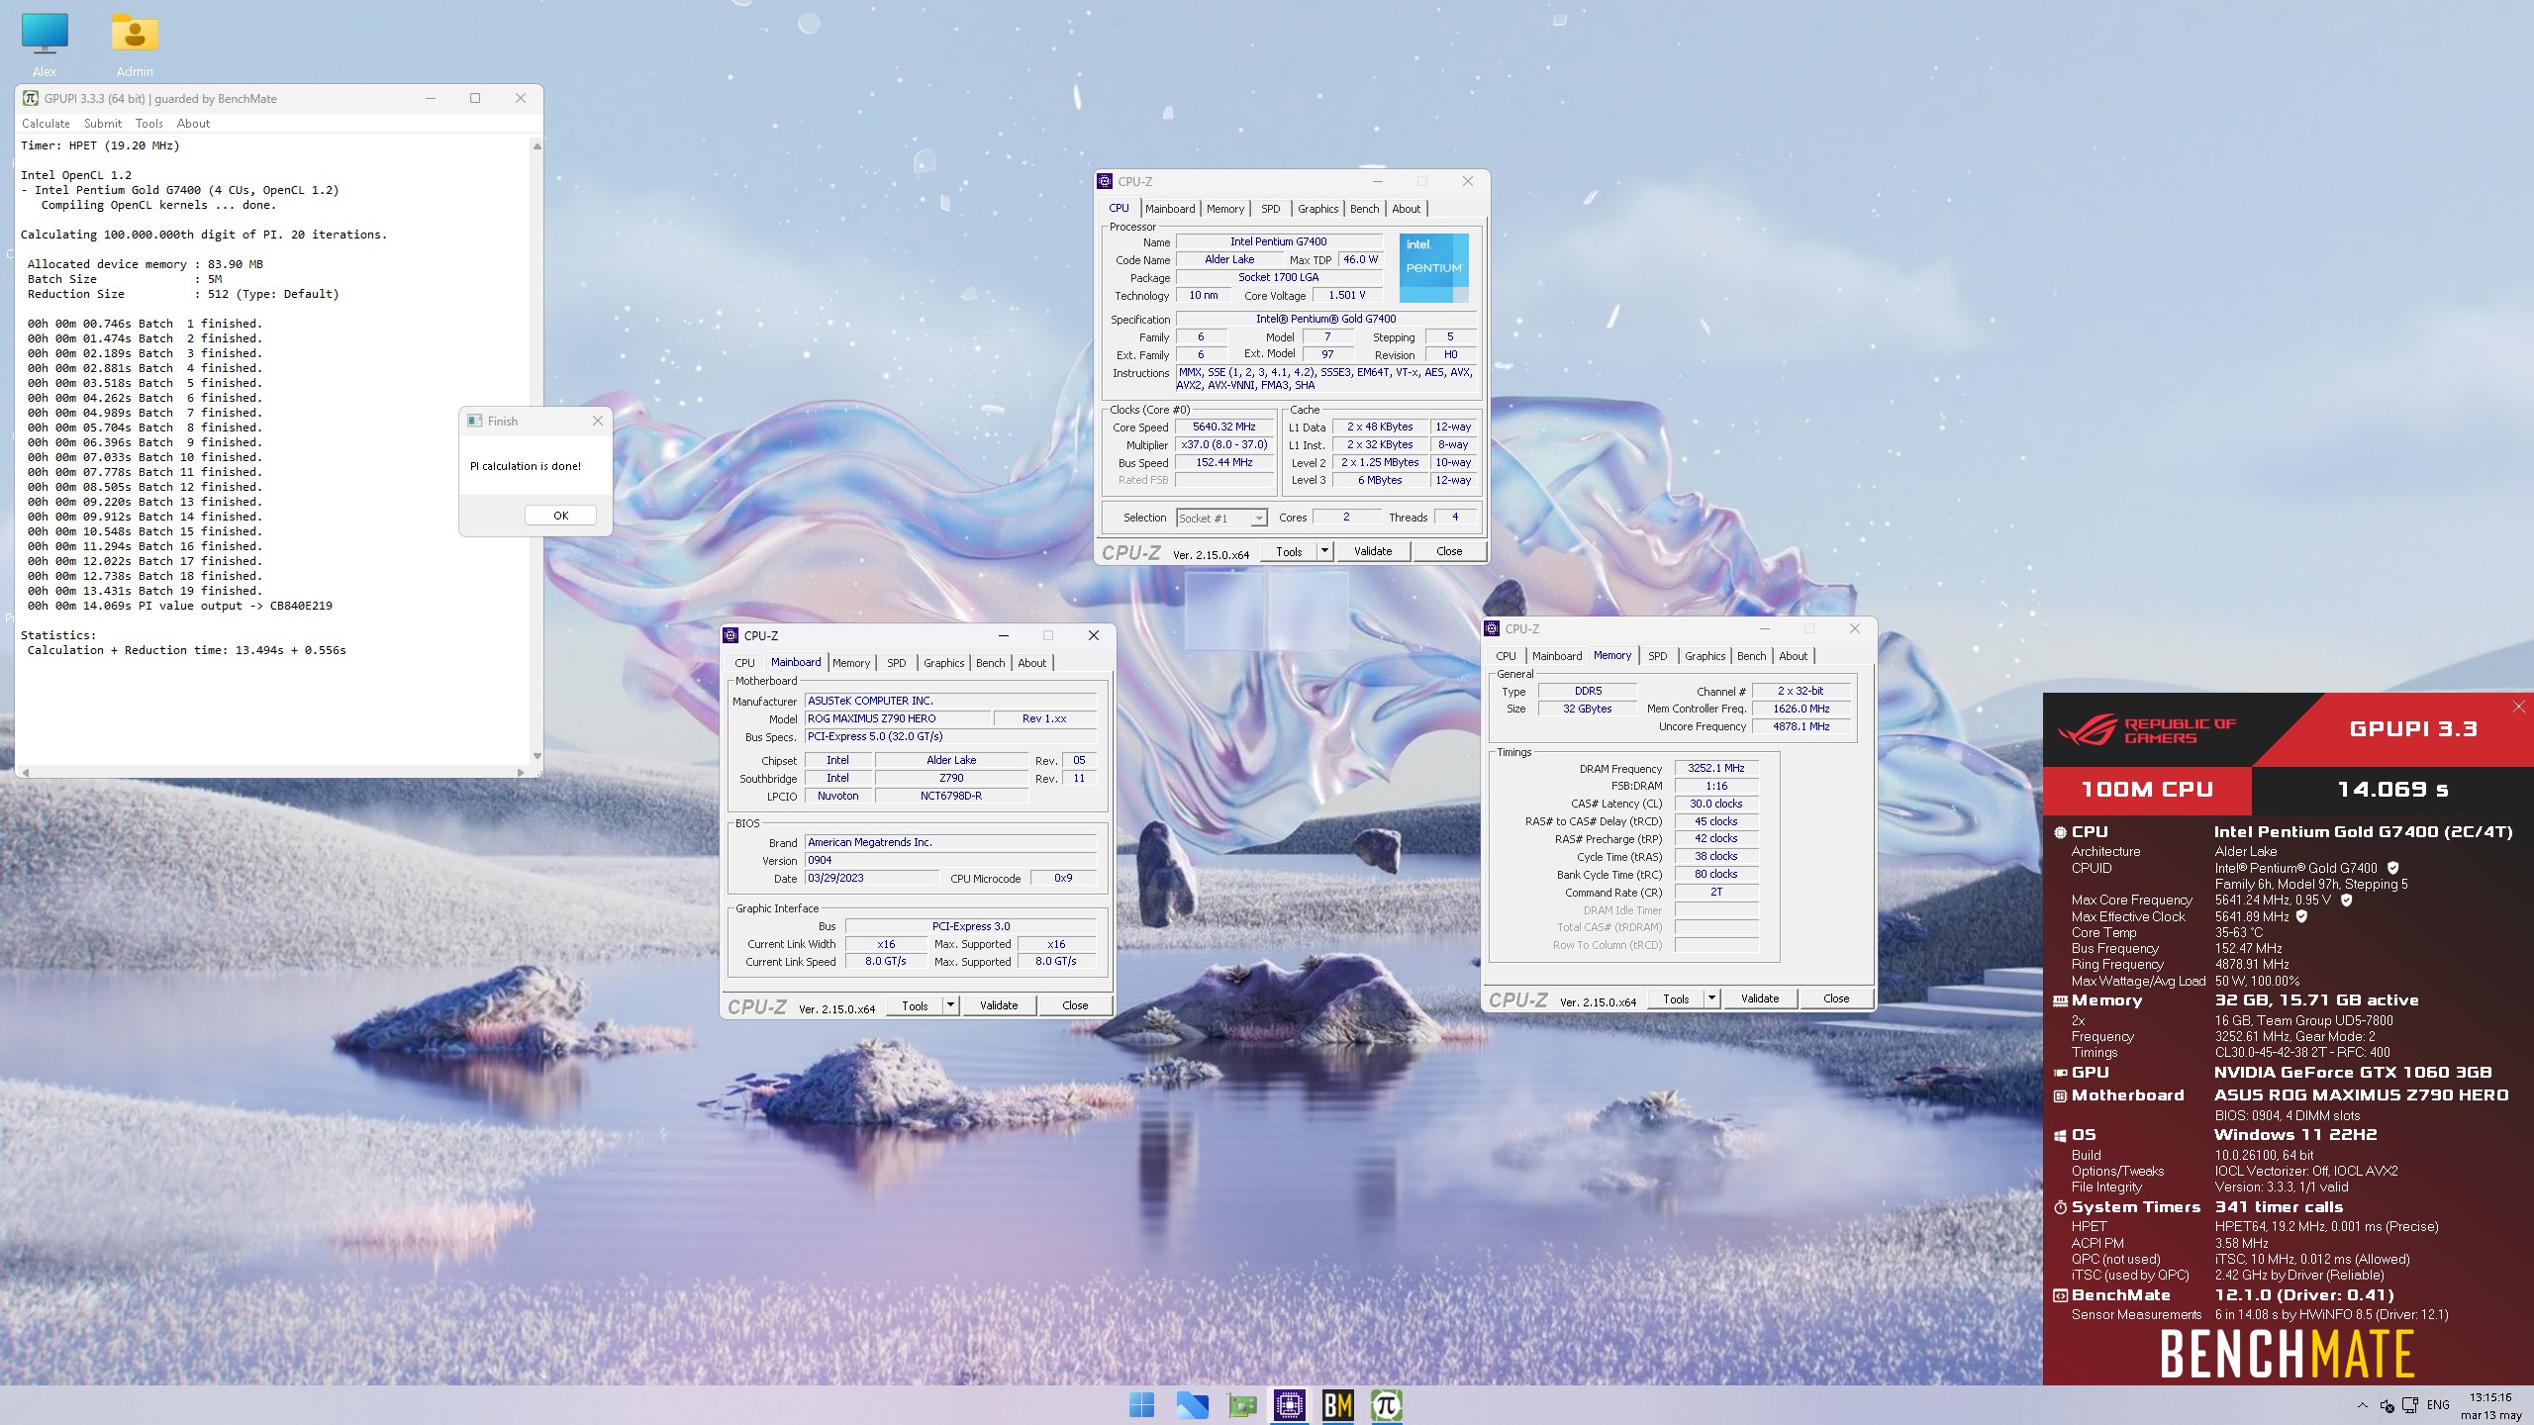Click the CB840E219 PI value output line
The width and height of the screenshot is (2534, 1425).
click(x=180, y=606)
